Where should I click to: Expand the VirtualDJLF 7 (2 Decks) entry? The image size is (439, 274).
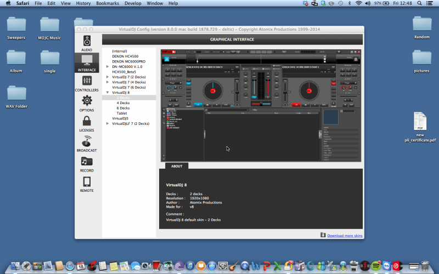click(108, 123)
